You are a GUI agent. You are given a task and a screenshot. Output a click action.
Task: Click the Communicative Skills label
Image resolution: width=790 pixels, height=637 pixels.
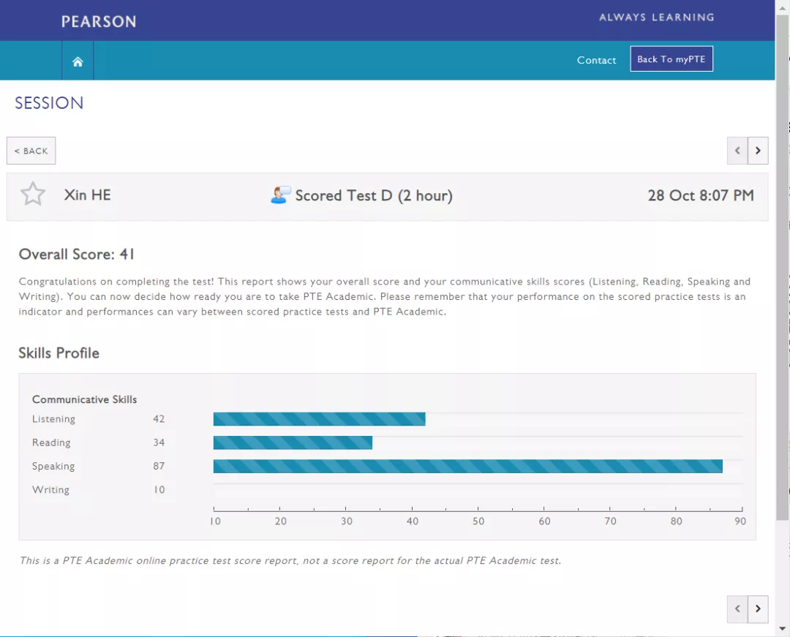pos(85,399)
